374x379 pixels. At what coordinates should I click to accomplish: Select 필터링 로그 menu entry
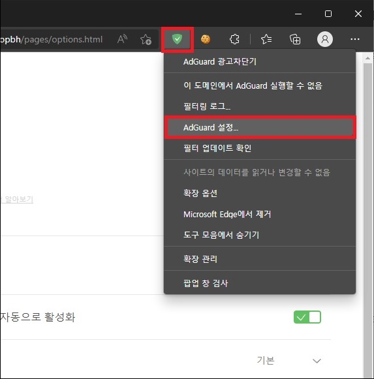click(x=260, y=106)
